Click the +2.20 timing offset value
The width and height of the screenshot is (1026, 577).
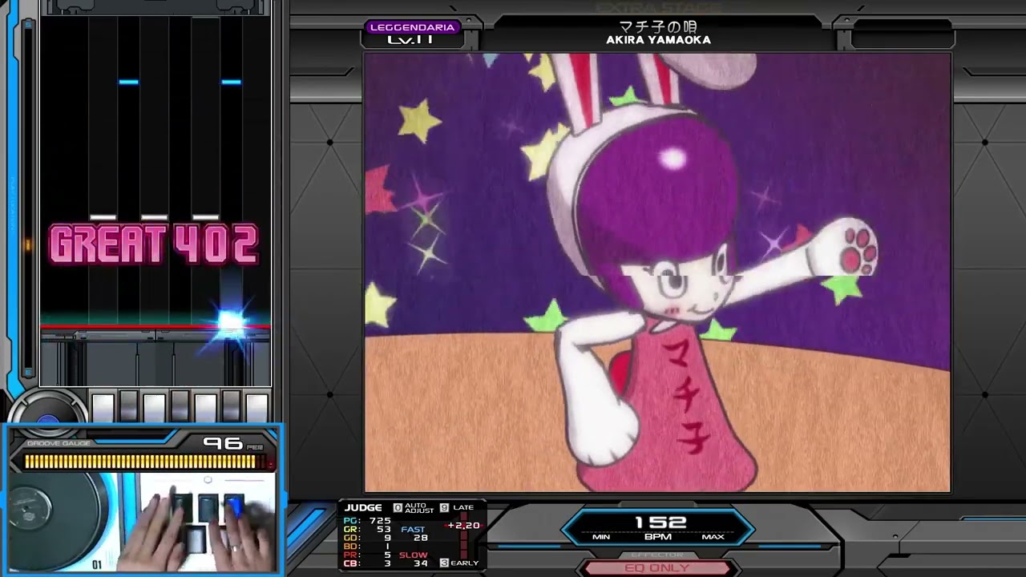pos(464,525)
